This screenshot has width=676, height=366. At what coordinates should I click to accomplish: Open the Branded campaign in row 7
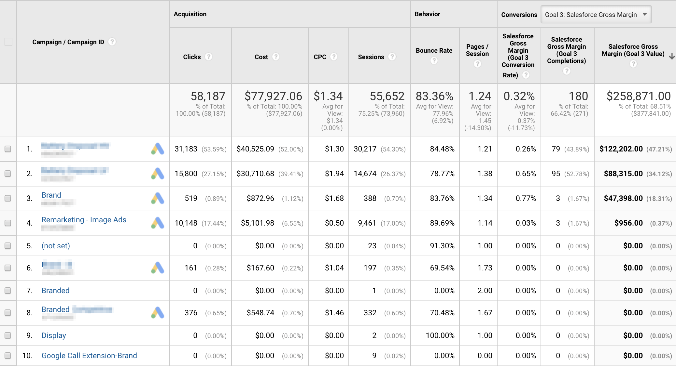[x=56, y=291]
